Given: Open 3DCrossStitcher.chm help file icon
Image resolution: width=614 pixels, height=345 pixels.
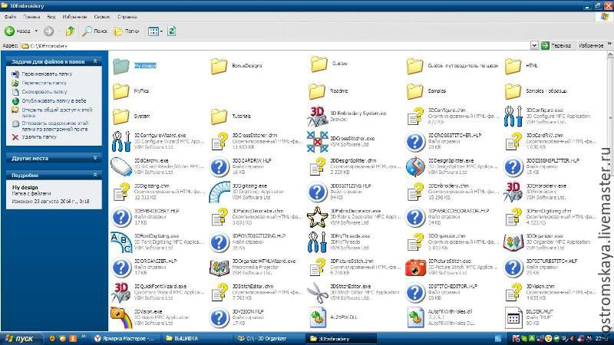Looking at the screenshot, I should 220,141.
